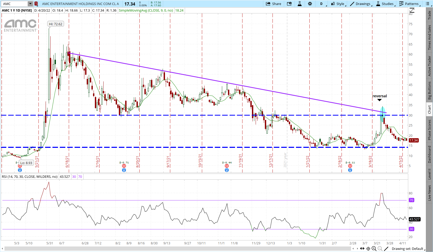The height and width of the screenshot is (252, 433).
Task: Toggle the price axis scale icon
Action: (x=412, y=10)
